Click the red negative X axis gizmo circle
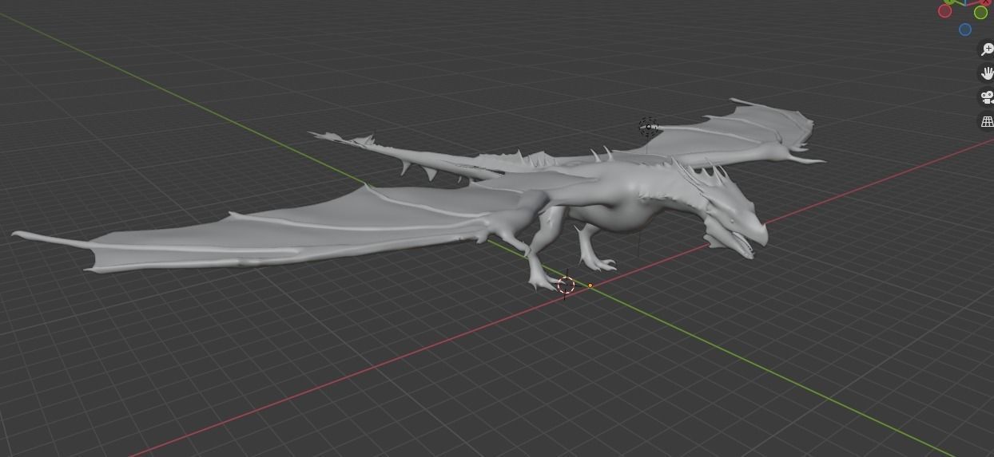The image size is (994, 457). pyautogui.click(x=945, y=11)
